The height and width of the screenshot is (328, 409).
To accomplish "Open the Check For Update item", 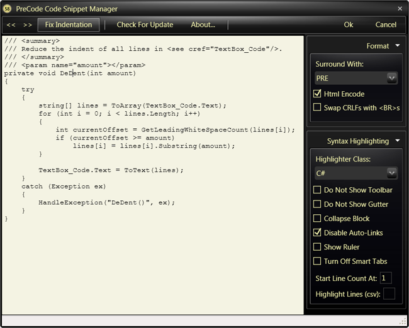I will click(145, 25).
